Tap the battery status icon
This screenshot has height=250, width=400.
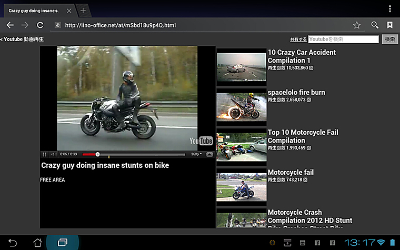[x=392, y=242]
